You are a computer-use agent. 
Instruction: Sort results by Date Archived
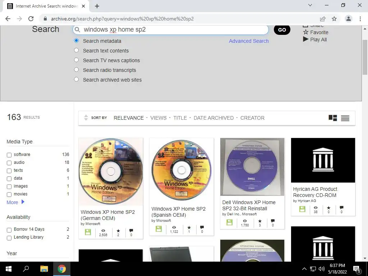213,118
